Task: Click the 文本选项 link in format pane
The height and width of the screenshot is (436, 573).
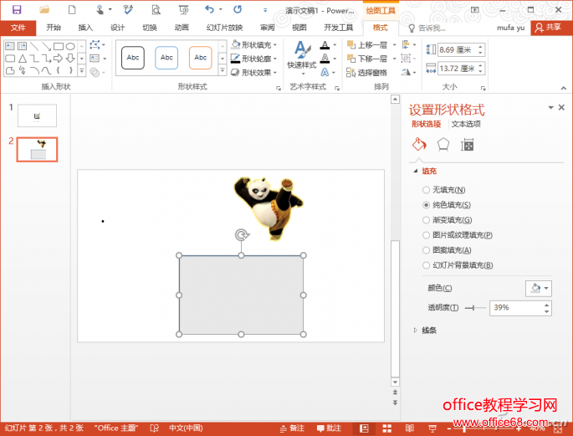Action: click(467, 124)
